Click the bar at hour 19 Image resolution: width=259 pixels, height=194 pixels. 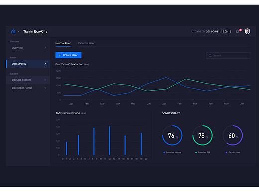pos(141,144)
